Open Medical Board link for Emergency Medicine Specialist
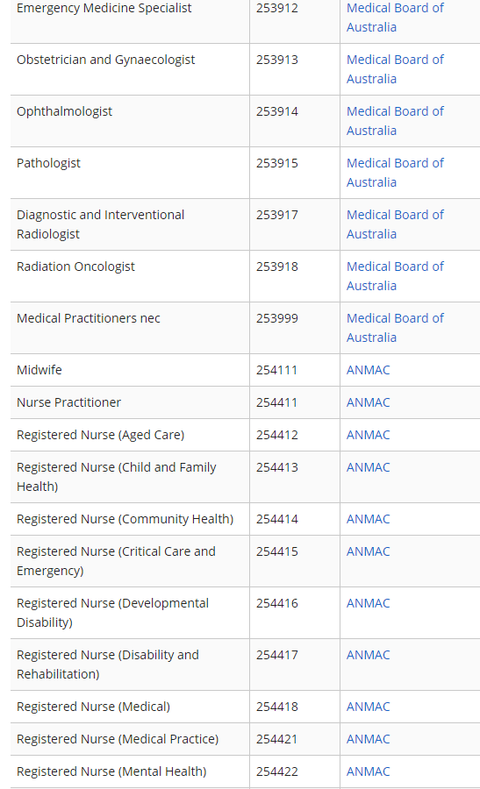The height and width of the screenshot is (789, 480). click(395, 18)
